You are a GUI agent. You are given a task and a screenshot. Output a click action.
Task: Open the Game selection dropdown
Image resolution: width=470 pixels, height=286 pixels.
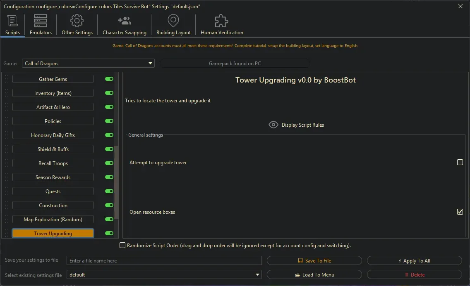150,63
